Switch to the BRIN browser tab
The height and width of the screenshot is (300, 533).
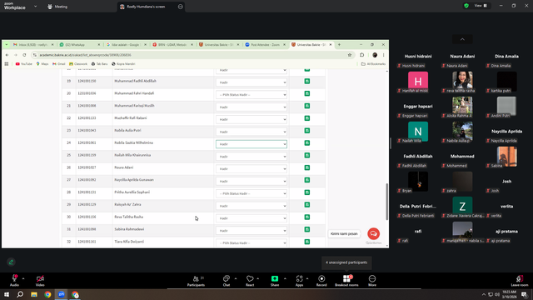[x=172, y=44]
